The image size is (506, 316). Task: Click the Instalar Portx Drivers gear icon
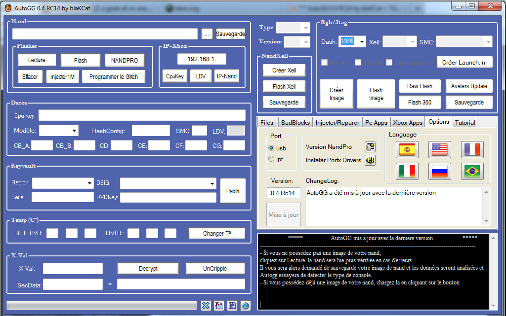pos(370,160)
